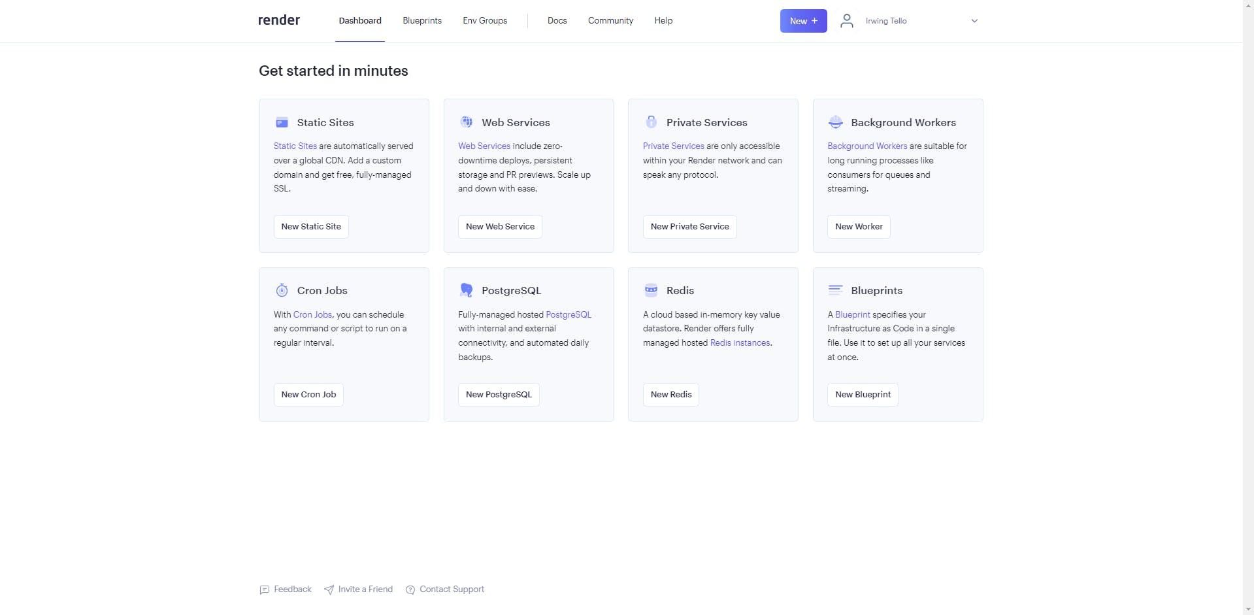Click the New Web Service button
1254x615 pixels.
click(500, 227)
